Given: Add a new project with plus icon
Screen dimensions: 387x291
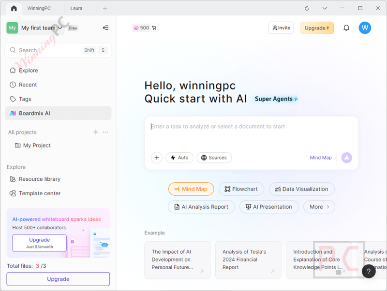Looking at the screenshot, I should (x=96, y=132).
